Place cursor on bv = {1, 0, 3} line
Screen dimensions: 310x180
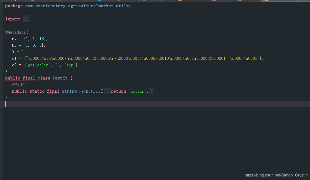click(x=29, y=45)
